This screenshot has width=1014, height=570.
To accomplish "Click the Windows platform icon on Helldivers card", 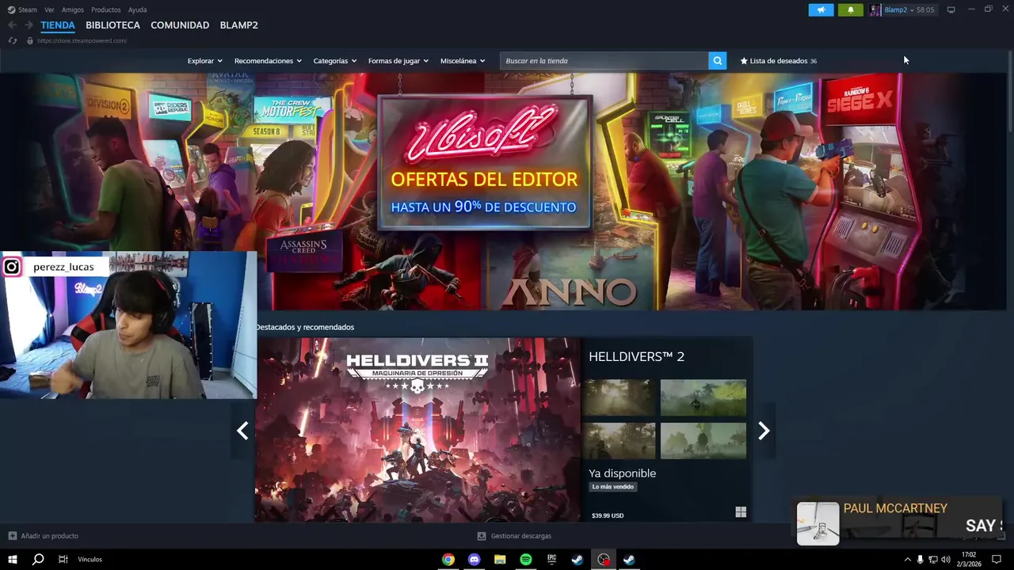I will point(741,512).
